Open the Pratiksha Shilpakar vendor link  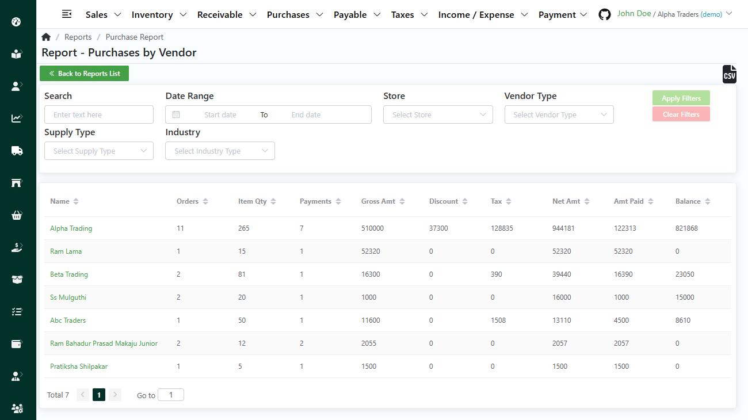(79, 366)
